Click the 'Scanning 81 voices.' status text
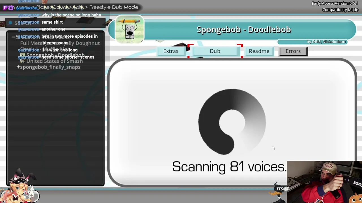 [229, 167]
